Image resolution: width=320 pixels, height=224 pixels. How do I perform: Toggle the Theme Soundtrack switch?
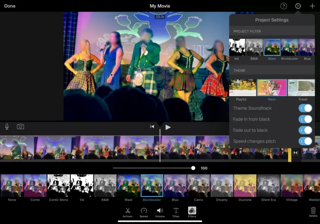click(305, 108)
